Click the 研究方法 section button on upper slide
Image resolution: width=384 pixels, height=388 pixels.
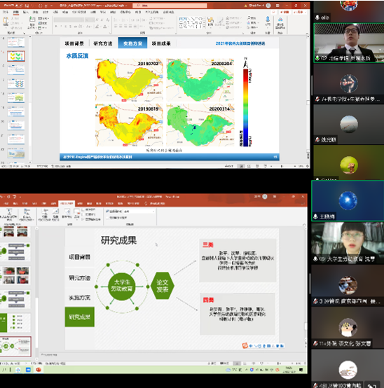pos(103,43)
